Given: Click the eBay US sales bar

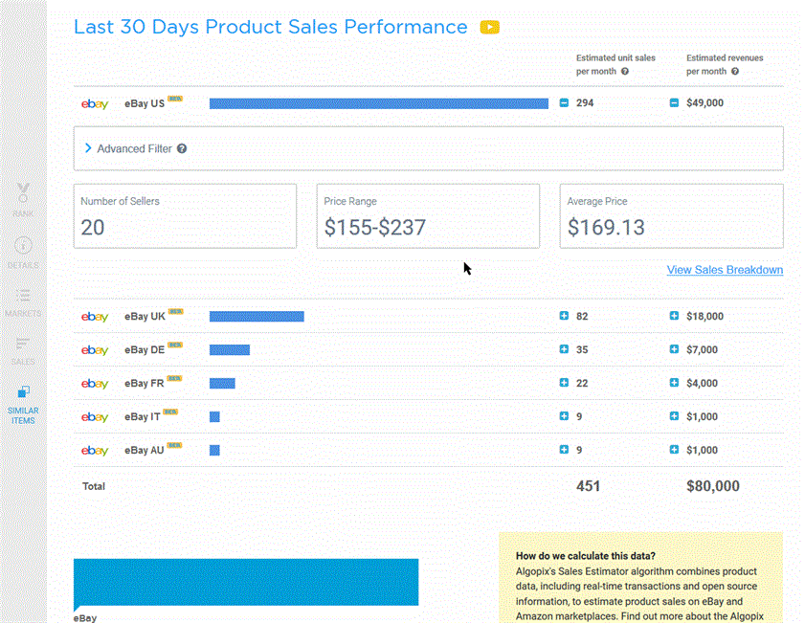Looking at the screenshot, I should pyautogui.click(x=379, y=103).
